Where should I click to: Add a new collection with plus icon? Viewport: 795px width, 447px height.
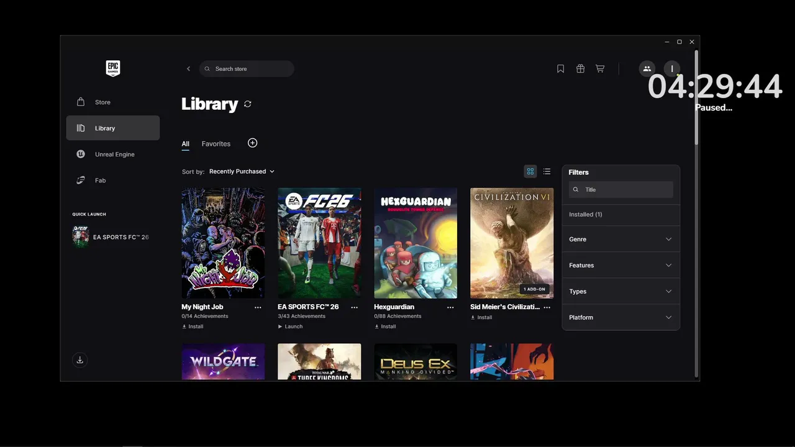[252, 143]
